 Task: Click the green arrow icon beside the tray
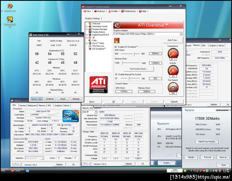tap(185, 171)
